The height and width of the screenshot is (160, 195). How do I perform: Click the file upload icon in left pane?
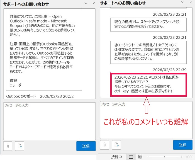[20, 146]
